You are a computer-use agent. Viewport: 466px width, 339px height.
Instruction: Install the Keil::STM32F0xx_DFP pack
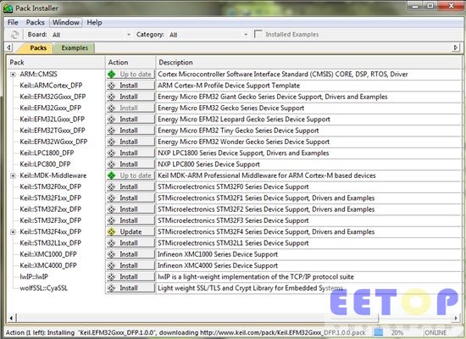(x=130, y=186)
